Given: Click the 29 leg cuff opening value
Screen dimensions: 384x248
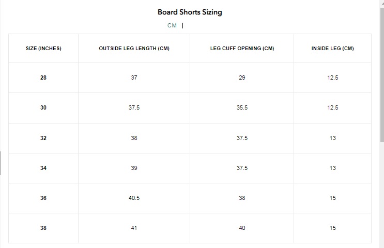Looking at the screenshot, I should pos(242,78).
